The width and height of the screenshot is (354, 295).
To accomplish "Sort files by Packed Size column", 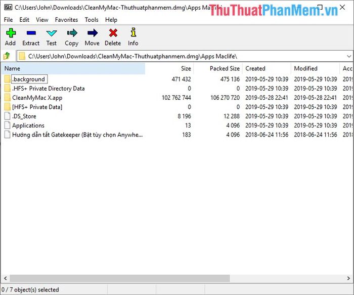I will 224,68.
